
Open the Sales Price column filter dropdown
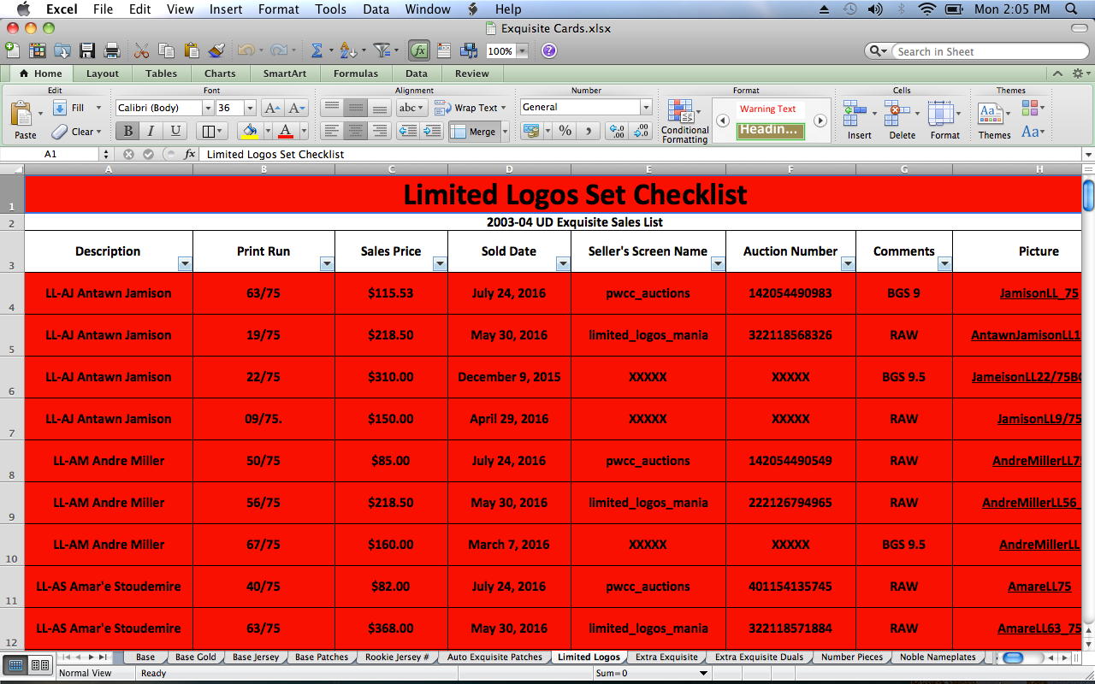pyautogui.click(x=439, y=264)
